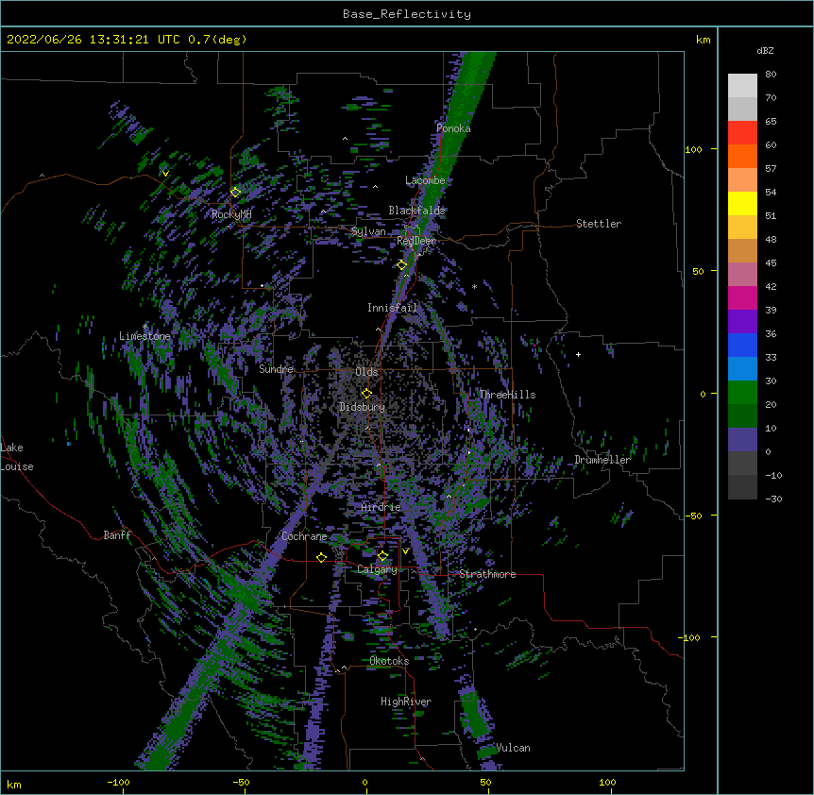Click the ThreeHills map label
Screen dimensions: 814x795
point(507,395)
